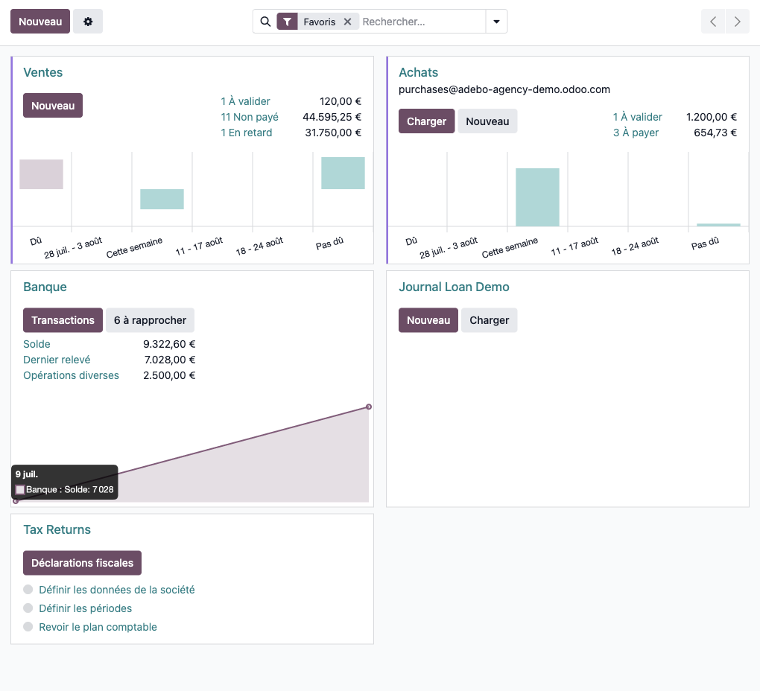This screenshot has height=691, width=760.
Task: Go to next page arrow
Action: coord(737,22)
